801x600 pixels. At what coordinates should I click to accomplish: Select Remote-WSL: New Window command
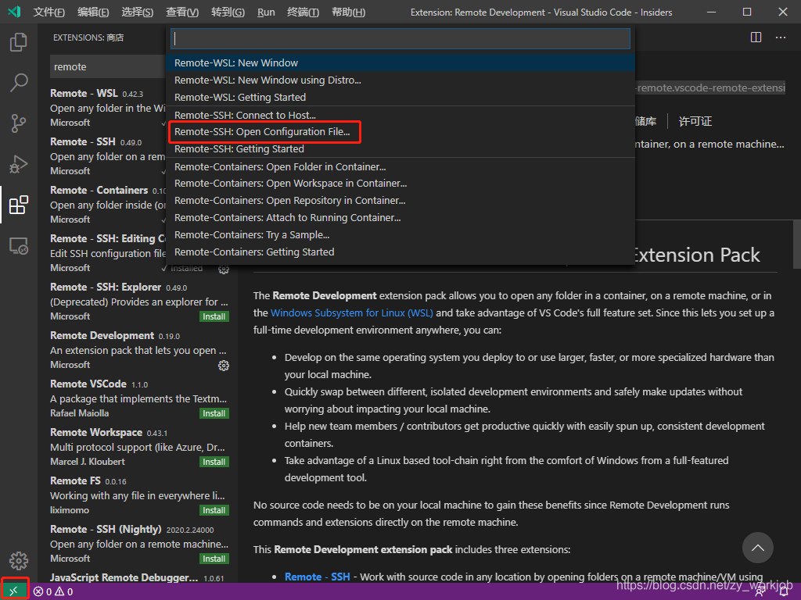400,62
